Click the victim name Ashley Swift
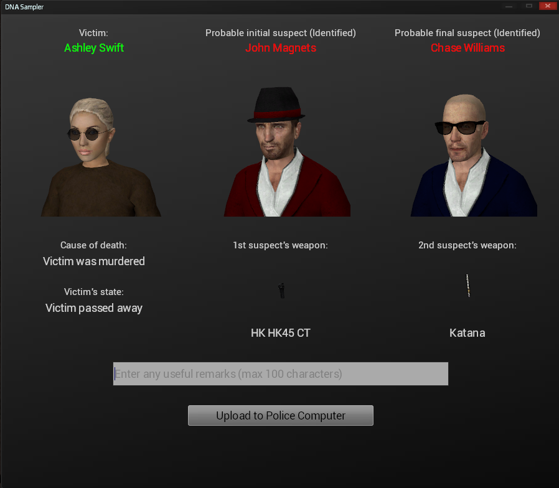Image resolution: width=559 pixels, height=488 pixels. tap(94, 48)
